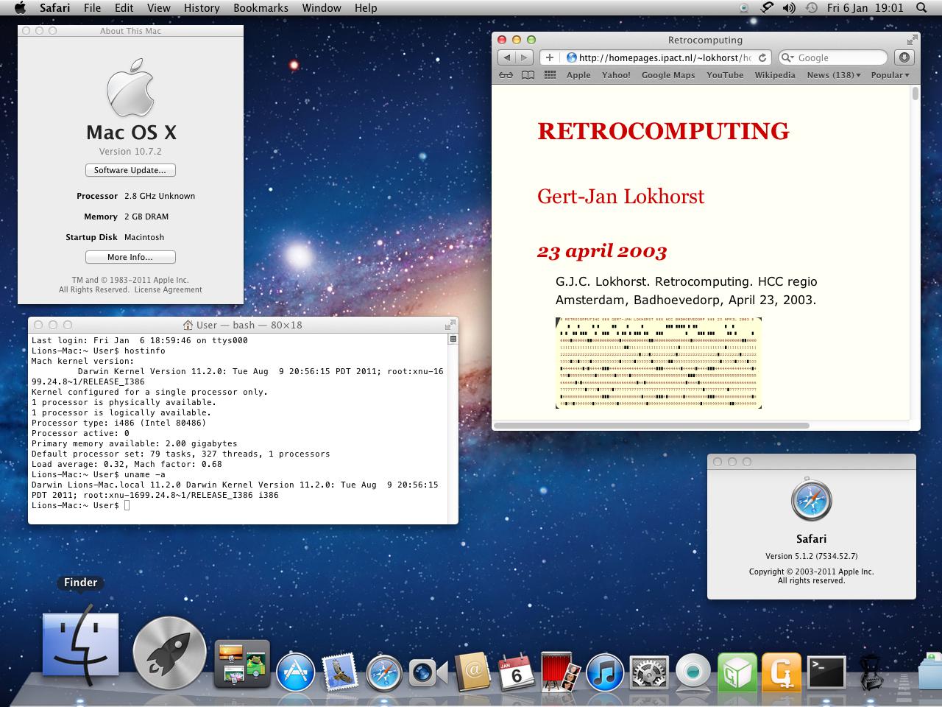Launch Photo Booth from the Dock
Viewport: 942px width, 707px height.
pyautogui.click(x=560, y=672)
